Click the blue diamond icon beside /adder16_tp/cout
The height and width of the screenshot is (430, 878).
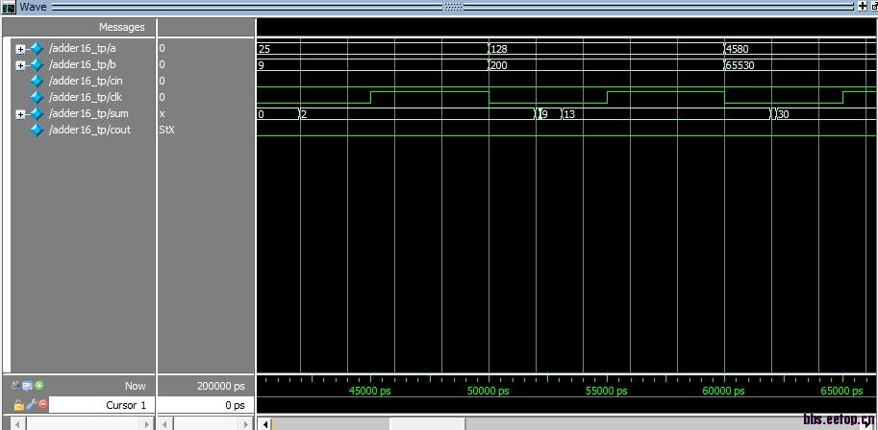point(37,130)
